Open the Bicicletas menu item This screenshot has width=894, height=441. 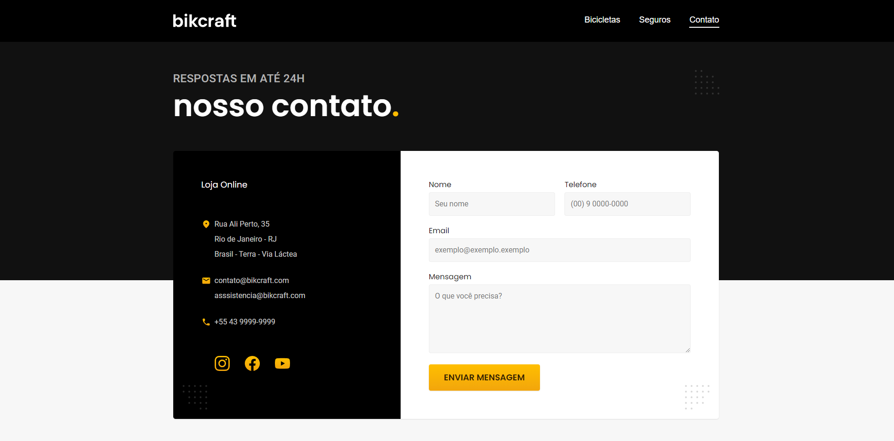[602, 20]
